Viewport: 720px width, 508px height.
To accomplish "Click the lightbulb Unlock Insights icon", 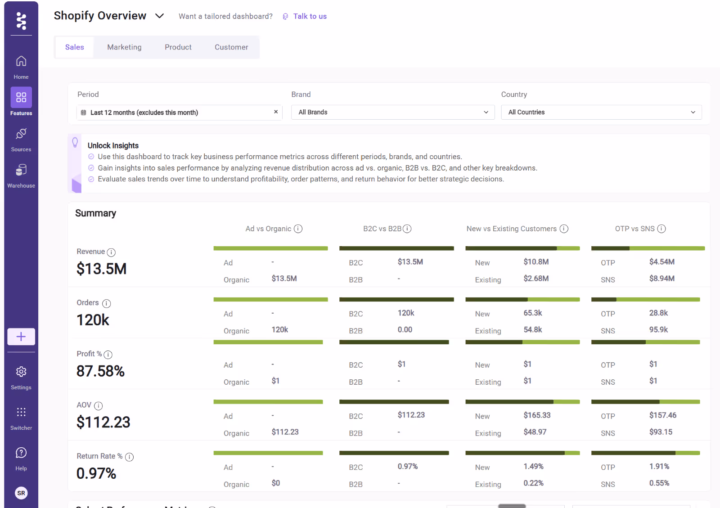I will [75, 143].
